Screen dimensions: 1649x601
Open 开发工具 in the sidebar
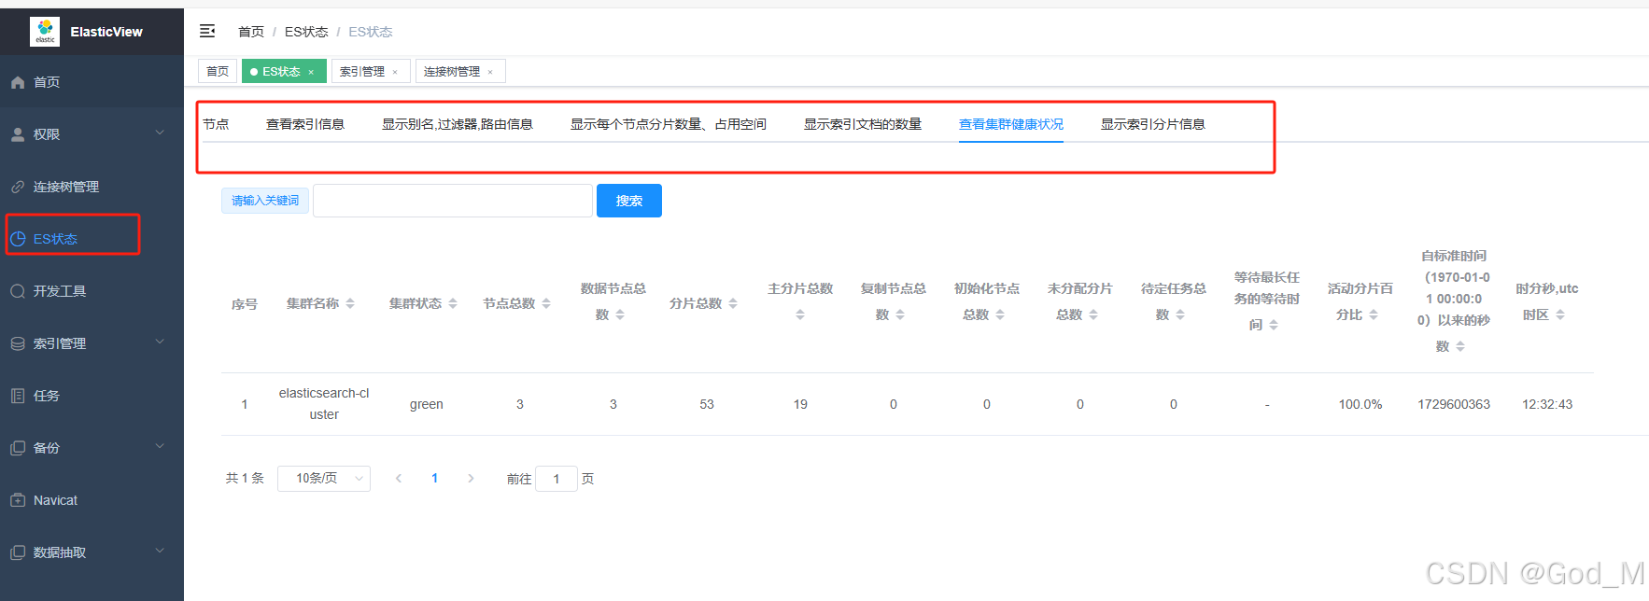point(60,291)
